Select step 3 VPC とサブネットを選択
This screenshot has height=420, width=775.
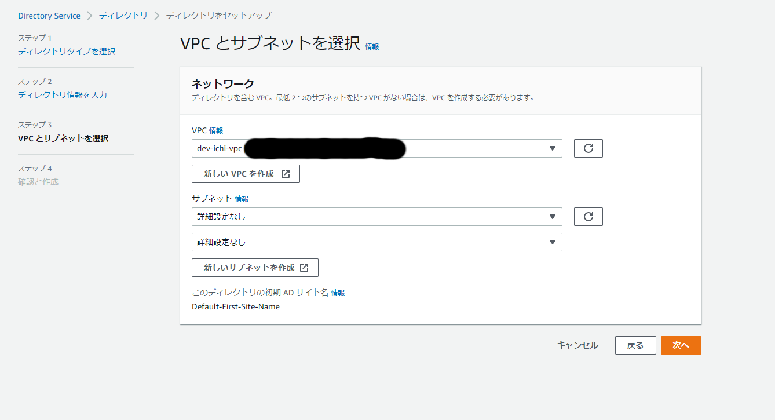click(63, 138)
